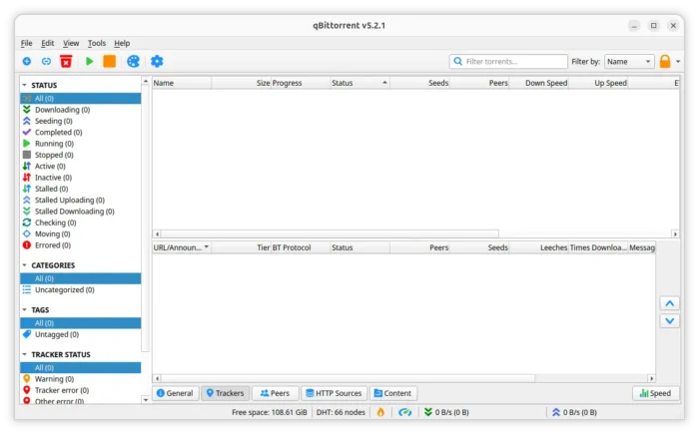Select the Downloading (0) status filter
Screen dimensions: 699x434
coord(81,110)
